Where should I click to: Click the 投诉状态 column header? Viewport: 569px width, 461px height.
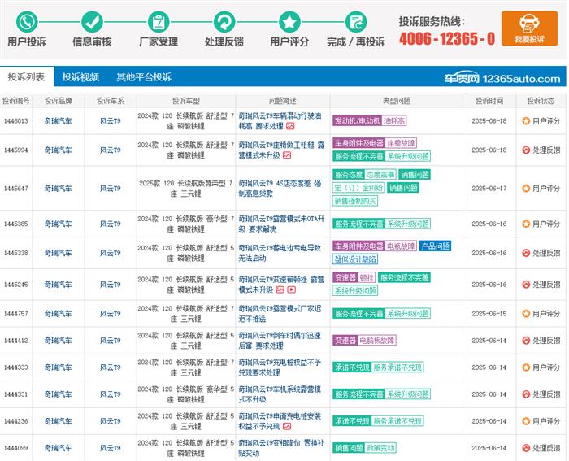point(541,101)
